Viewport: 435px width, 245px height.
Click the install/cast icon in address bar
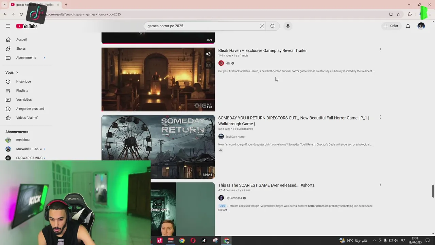point(391,14)
